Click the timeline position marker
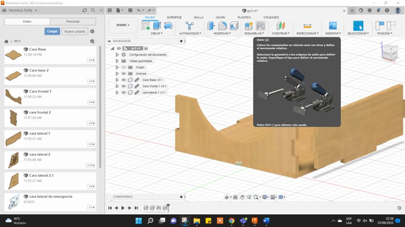 [x=168, y=207]
